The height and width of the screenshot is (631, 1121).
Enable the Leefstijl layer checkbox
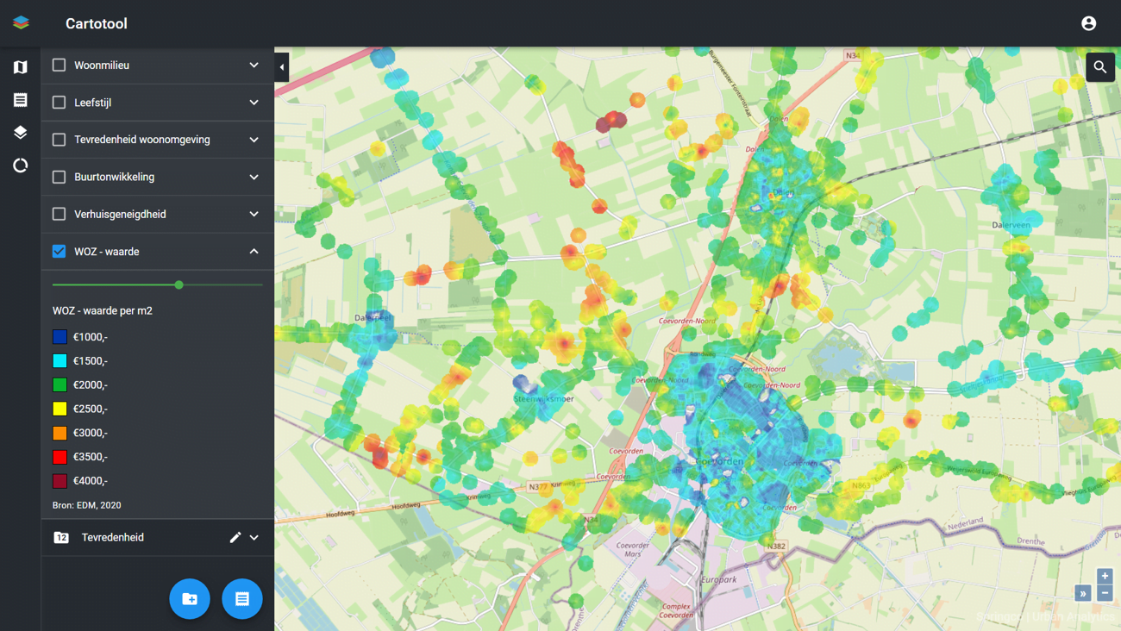pos(59,102)
